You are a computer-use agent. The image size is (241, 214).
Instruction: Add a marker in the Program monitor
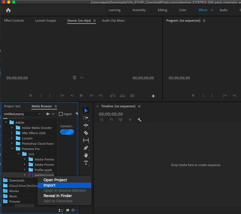pos(193,96)
